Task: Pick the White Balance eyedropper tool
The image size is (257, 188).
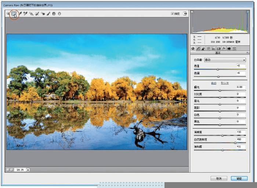Action: point(20,14)
